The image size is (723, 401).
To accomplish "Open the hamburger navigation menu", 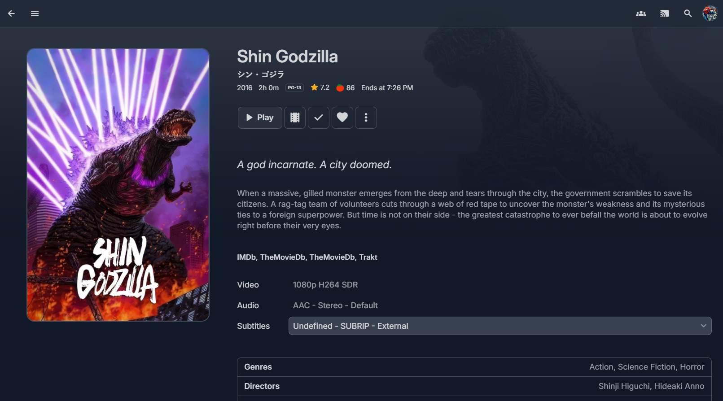I will pos(35,13).
